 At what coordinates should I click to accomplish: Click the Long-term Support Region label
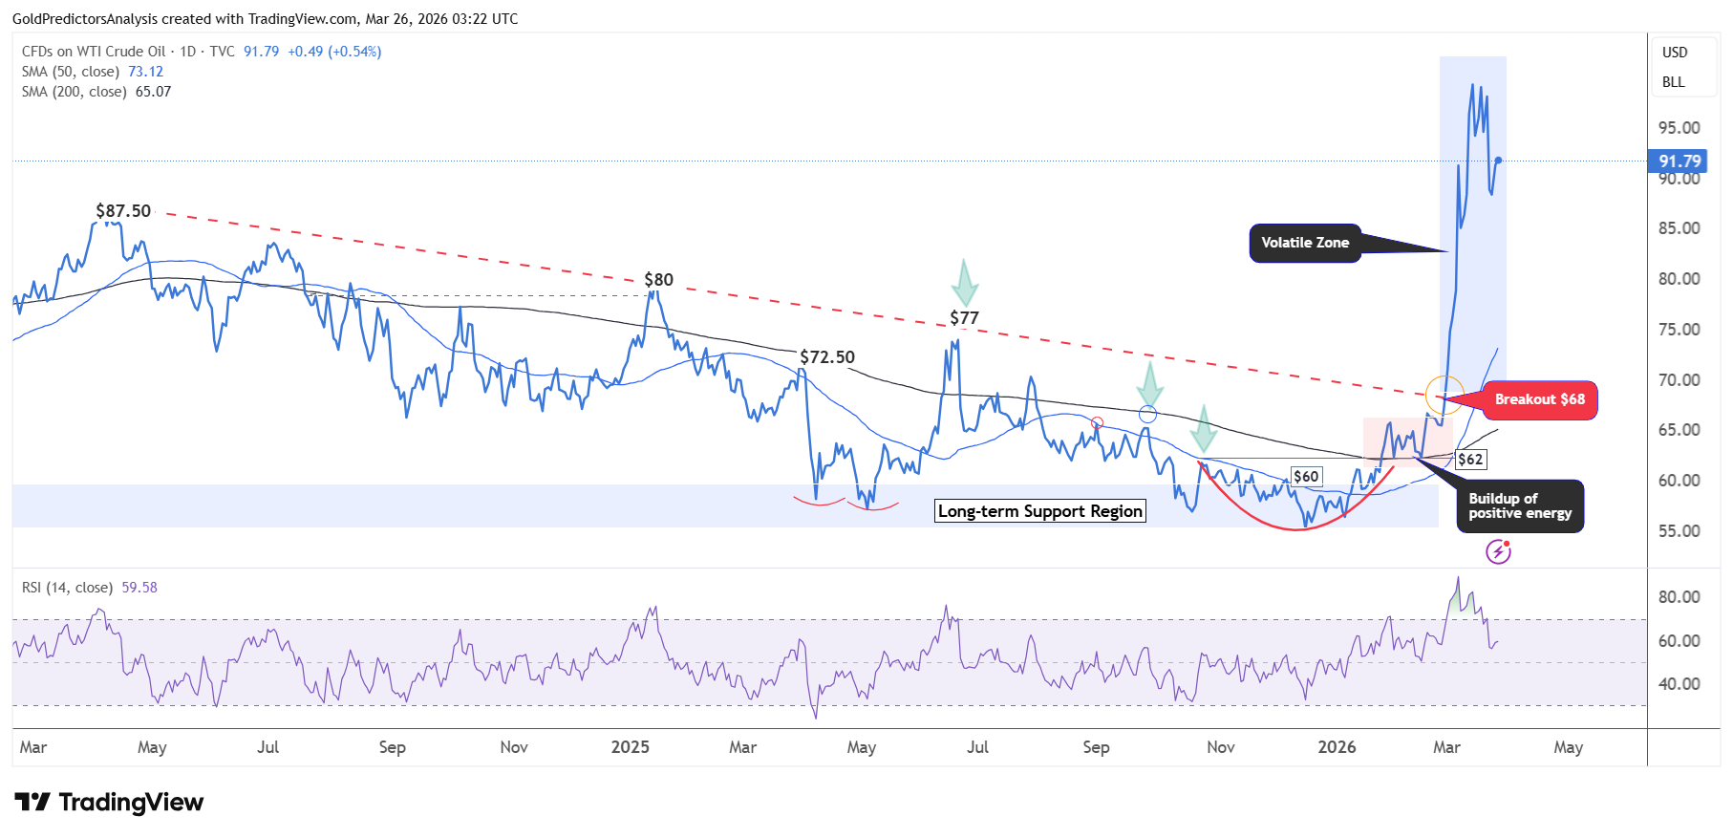1040,511
